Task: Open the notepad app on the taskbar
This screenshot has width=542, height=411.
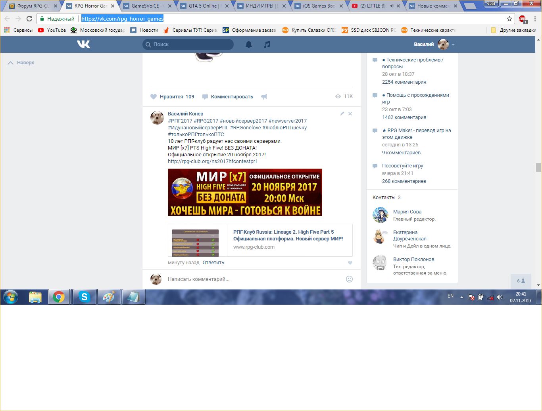Action: tap(133, 297)
